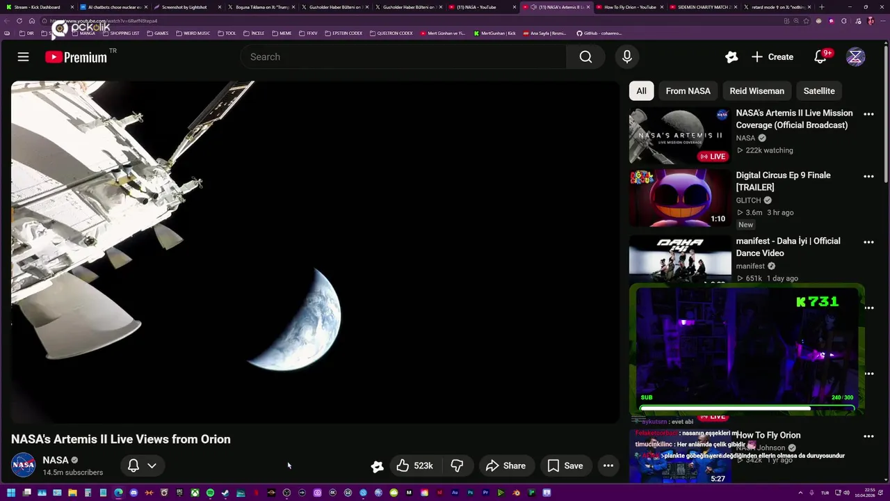890x501 pixels.
Task: Open the WEIRD MUSIC bookmarks folder
Action: point(193,33)
